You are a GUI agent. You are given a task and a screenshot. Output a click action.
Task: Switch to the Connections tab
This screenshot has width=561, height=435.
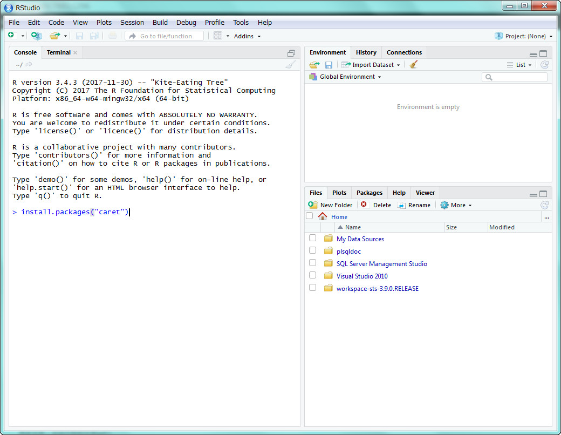pyautogui.click(x=404, y=52)
